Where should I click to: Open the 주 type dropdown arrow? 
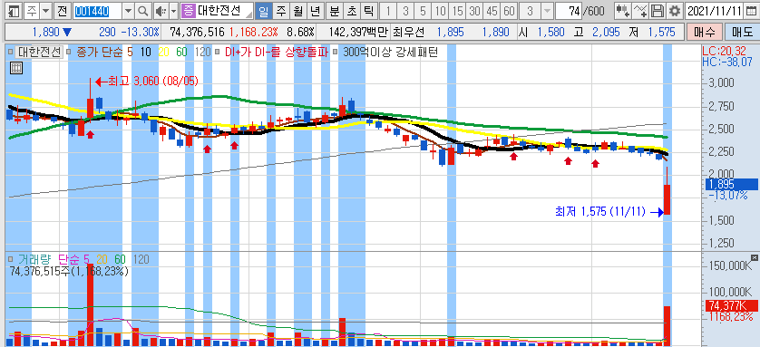coord(45,11)
